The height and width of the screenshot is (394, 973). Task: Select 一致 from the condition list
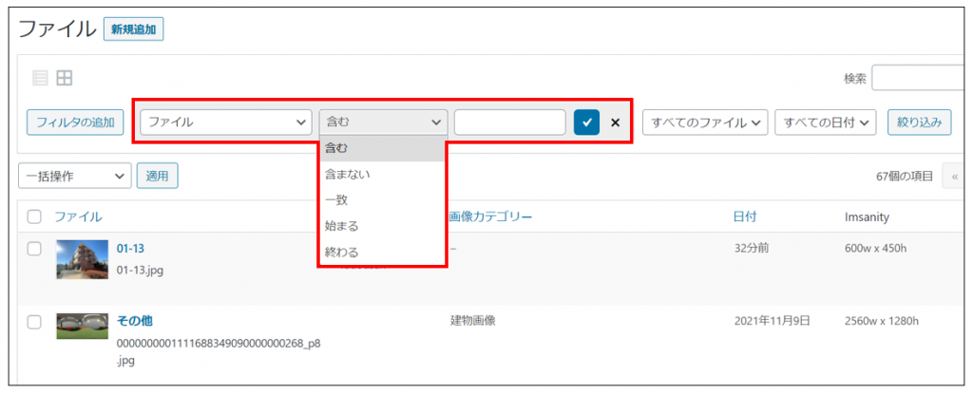pos(336,200)
